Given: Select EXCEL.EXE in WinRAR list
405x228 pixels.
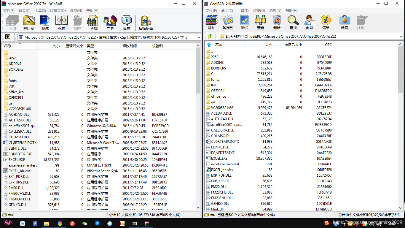Looking at the screenshot, I should point(17,160).
